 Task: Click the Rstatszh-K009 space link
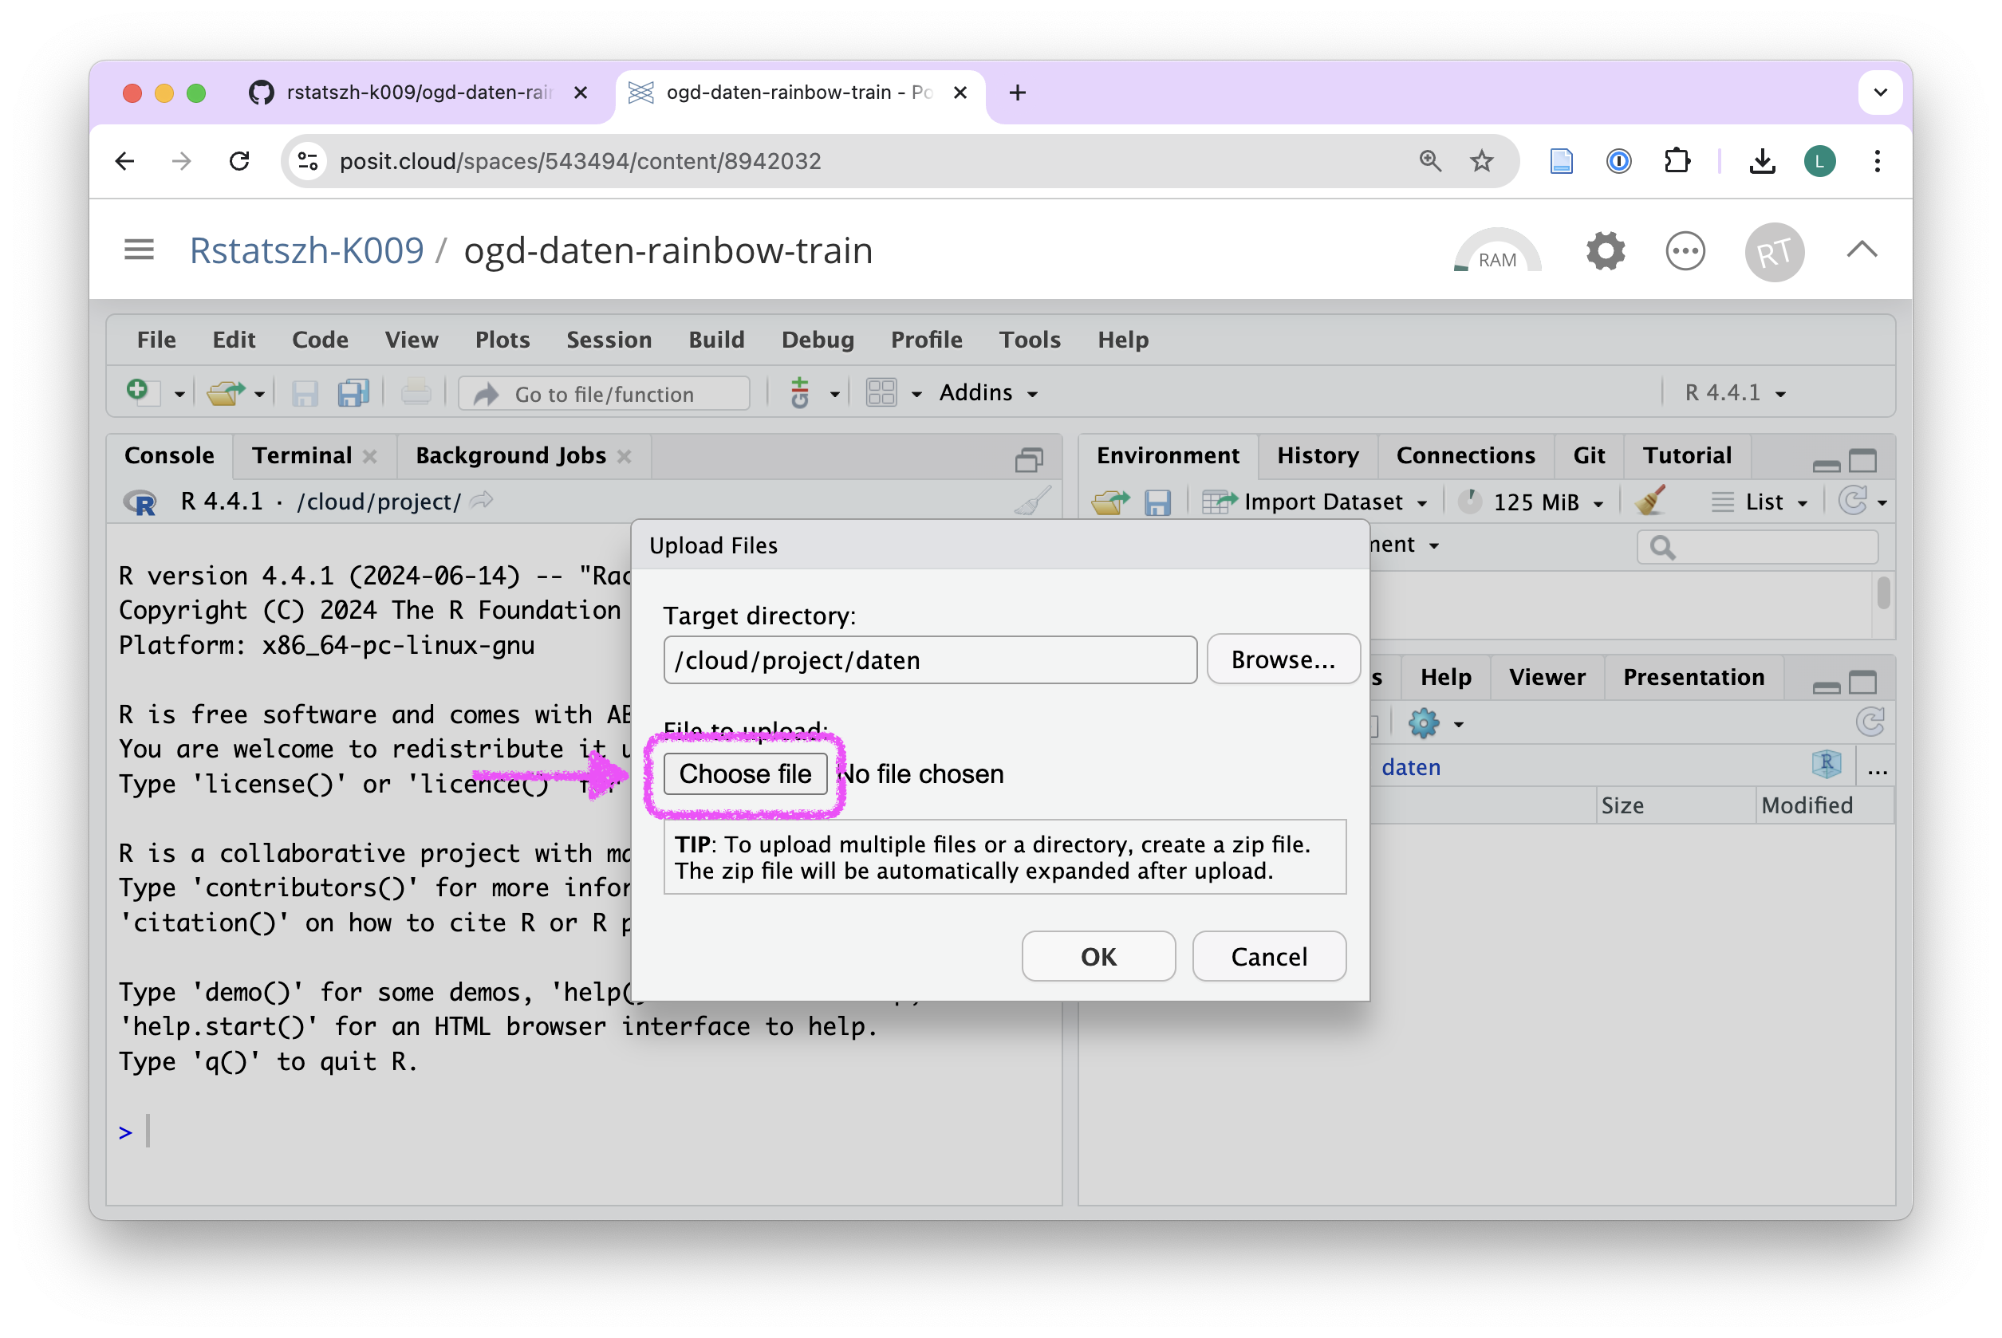click(306, 250)
